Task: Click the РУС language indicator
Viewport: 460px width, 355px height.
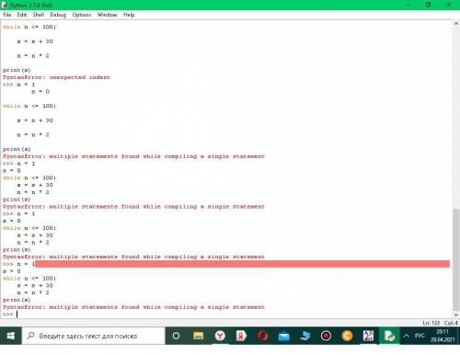Action: 420,336
